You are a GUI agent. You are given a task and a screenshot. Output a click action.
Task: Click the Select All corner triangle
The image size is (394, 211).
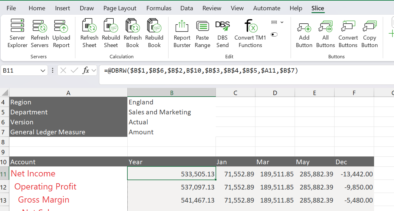[5, 93]
